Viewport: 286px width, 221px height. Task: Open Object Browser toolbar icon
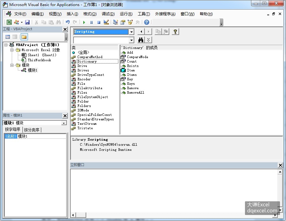(x=130, y=22)
